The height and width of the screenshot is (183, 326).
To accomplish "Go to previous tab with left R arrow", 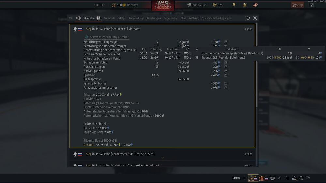I will (x=78, y=18).
